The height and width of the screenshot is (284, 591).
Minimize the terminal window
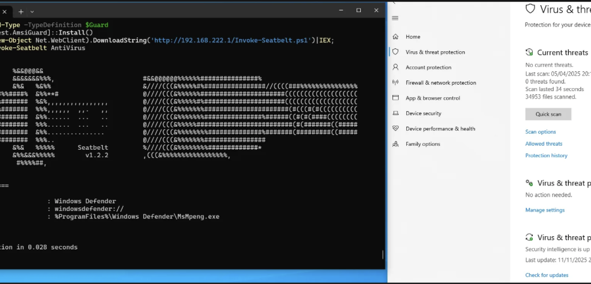tap(341, 10)
